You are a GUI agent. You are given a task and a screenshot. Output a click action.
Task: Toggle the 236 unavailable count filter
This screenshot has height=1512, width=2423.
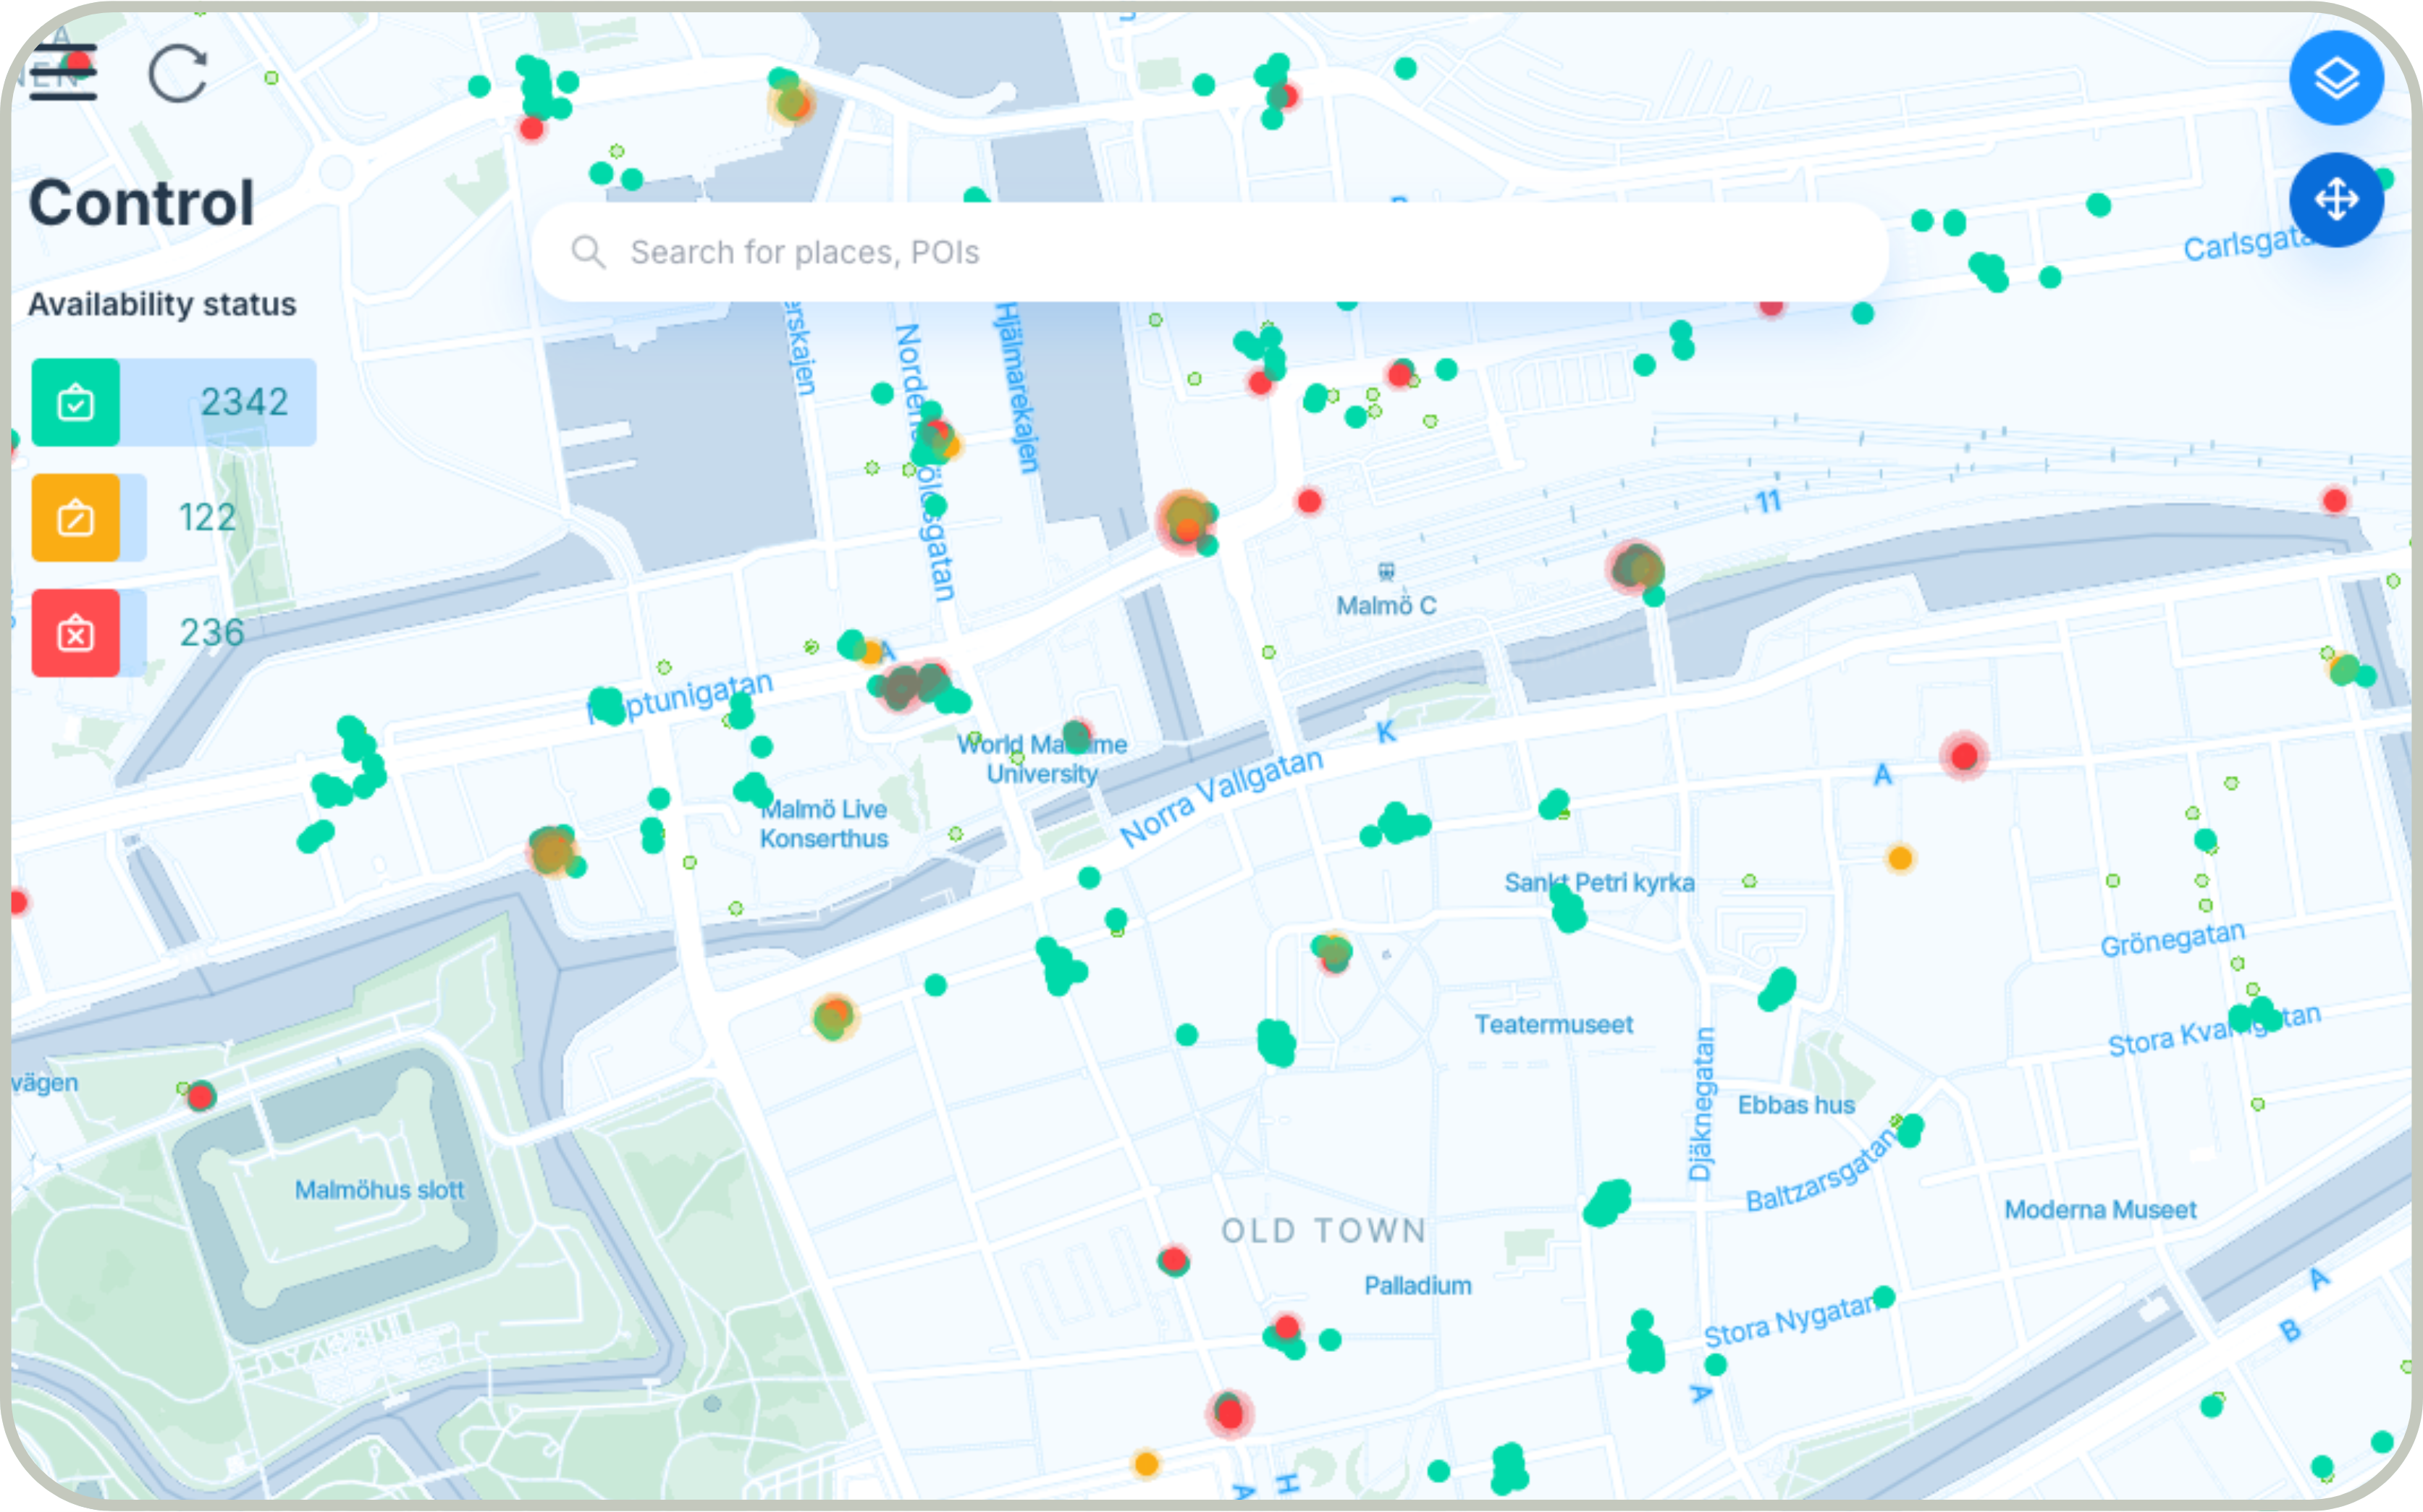click(211, 633)
